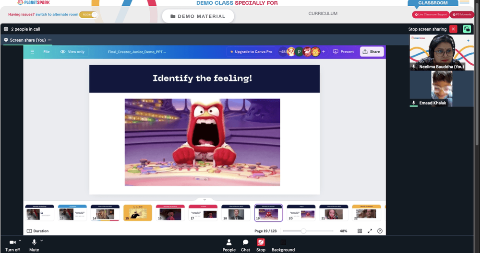Click Live Classroom Support button

[x=431, y=14]
